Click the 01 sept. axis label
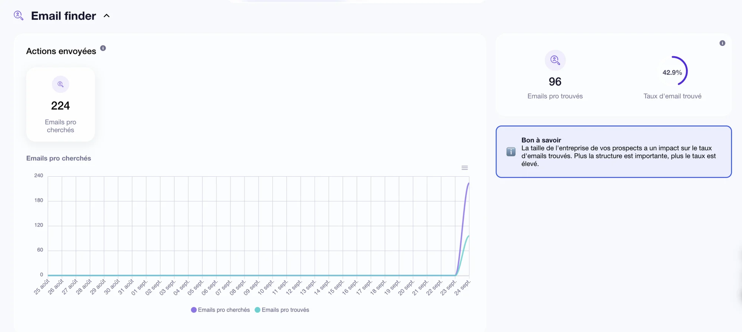The height and width of the screenshot is (332, 742). coord(139,287)
